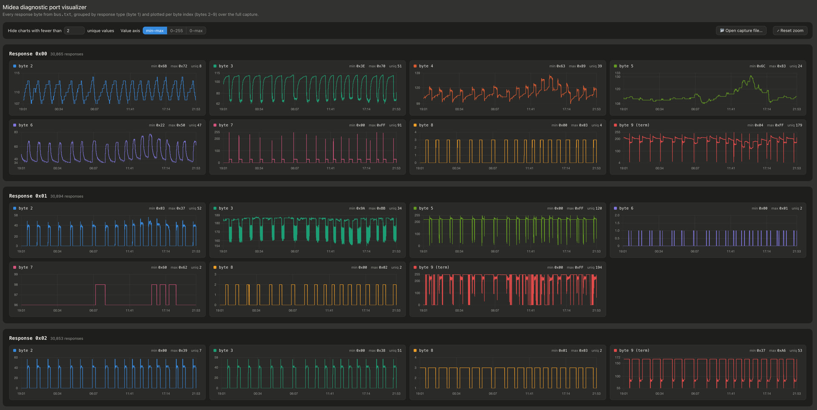Click the byte 3 plot in Response 0x00
817x410 pixels.
(308, 91)
